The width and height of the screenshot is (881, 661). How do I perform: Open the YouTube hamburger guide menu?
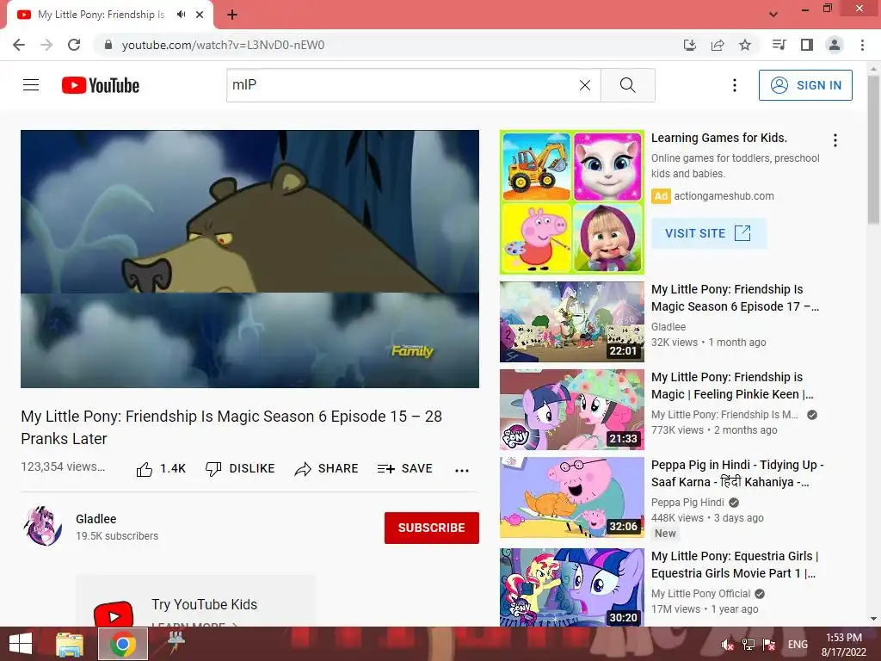pos(31,85)
